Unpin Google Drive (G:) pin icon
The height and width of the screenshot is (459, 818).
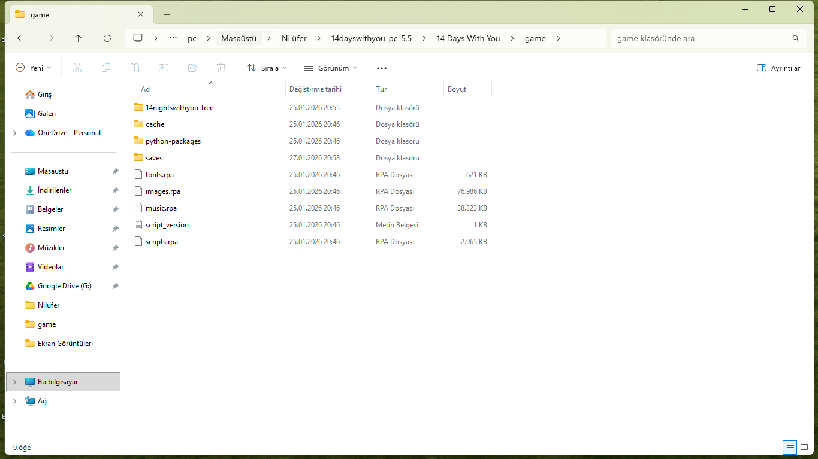click(115, 286)
